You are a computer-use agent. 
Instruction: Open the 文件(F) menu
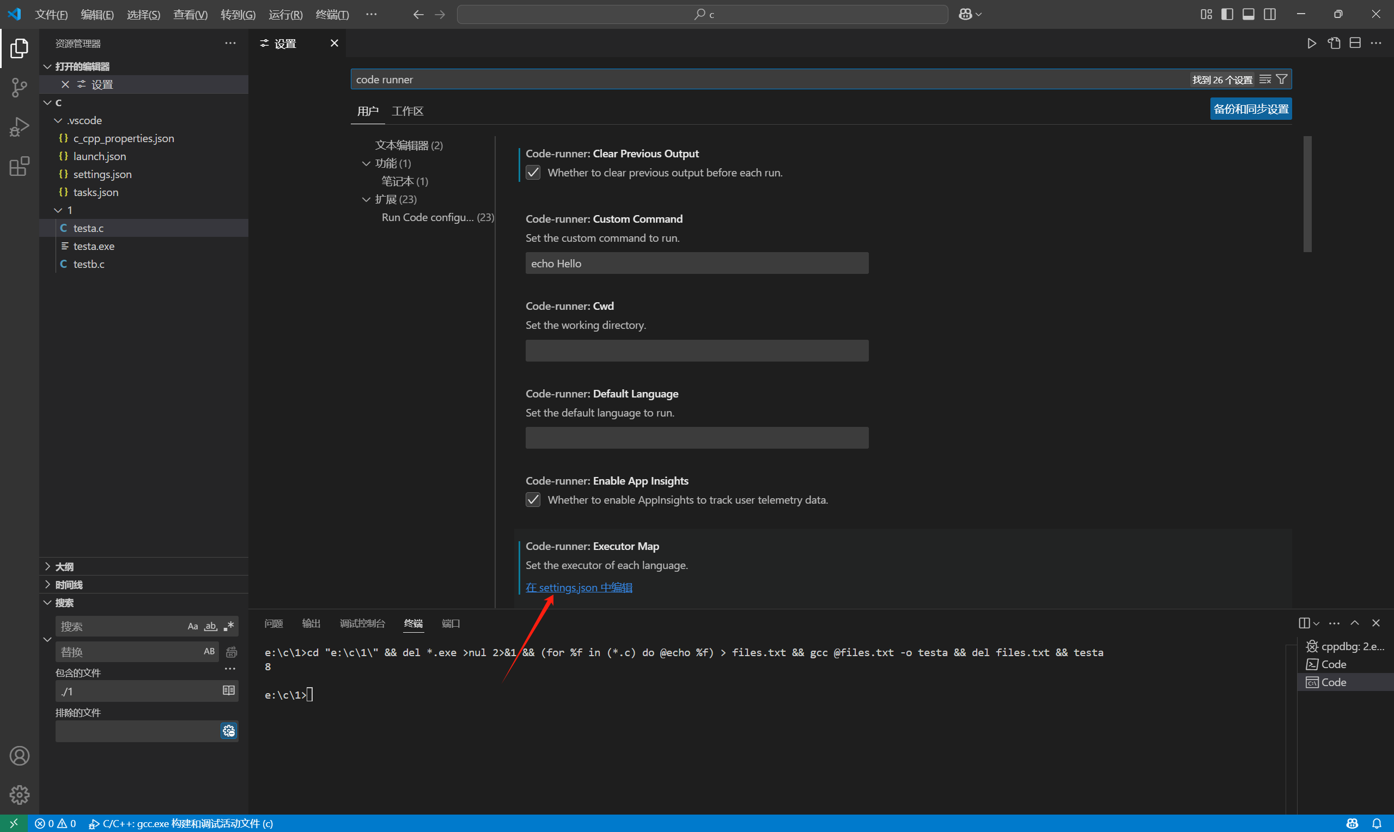pyautogui.click(x=51, y=14)
